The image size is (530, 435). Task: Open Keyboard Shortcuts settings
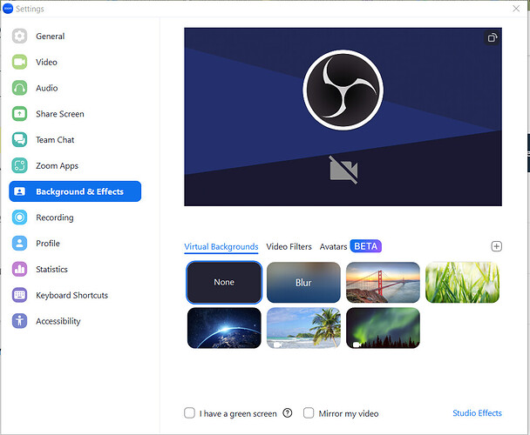(71, 295)
